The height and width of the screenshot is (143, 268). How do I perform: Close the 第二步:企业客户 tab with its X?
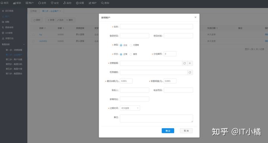[60, 11]
